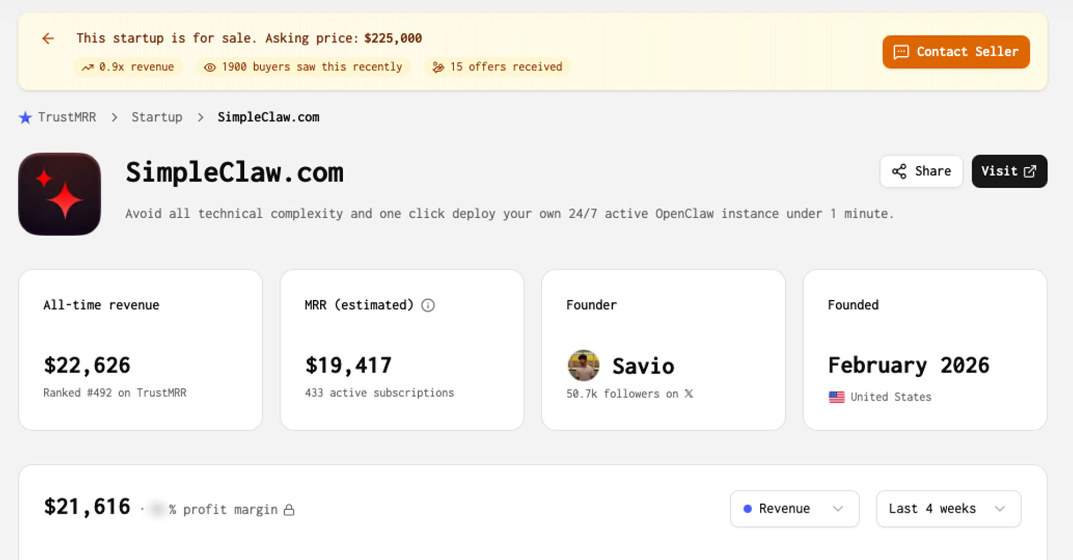Click Savio's founder avatar photo
The height and width of the screenshot is (560, 1073).
pyautogui.click(x=583, y=365)
